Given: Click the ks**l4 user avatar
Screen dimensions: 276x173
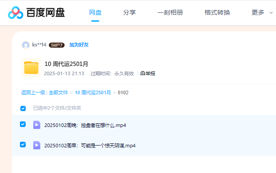Looking at the screenshot, I should point(26,45).
